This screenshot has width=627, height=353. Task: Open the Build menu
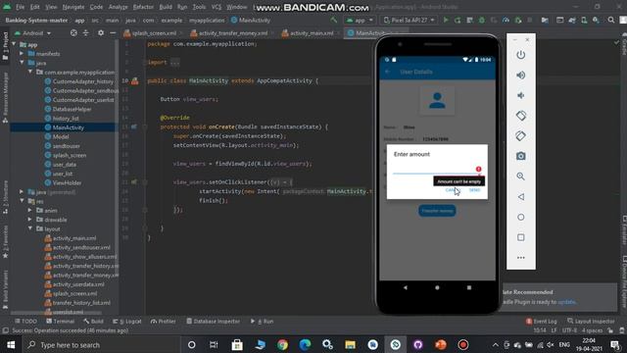coord(166,7)
